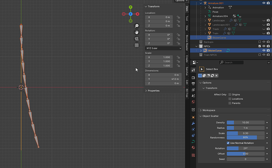This screenshot has width=272, height=168.
Task: Hide Armature.001 with its eye icon
Action: tap(264, 3)
